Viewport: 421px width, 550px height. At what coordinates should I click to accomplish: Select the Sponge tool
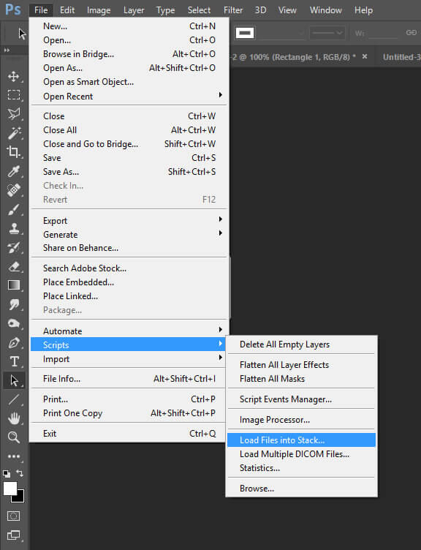(x=14, y=323)
